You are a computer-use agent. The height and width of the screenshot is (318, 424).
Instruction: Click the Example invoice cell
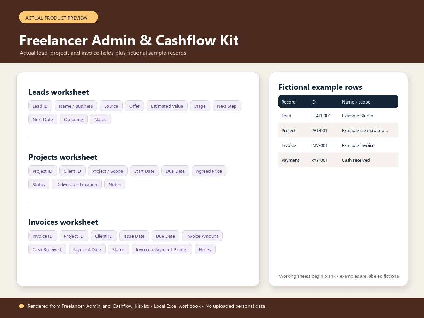358,145
